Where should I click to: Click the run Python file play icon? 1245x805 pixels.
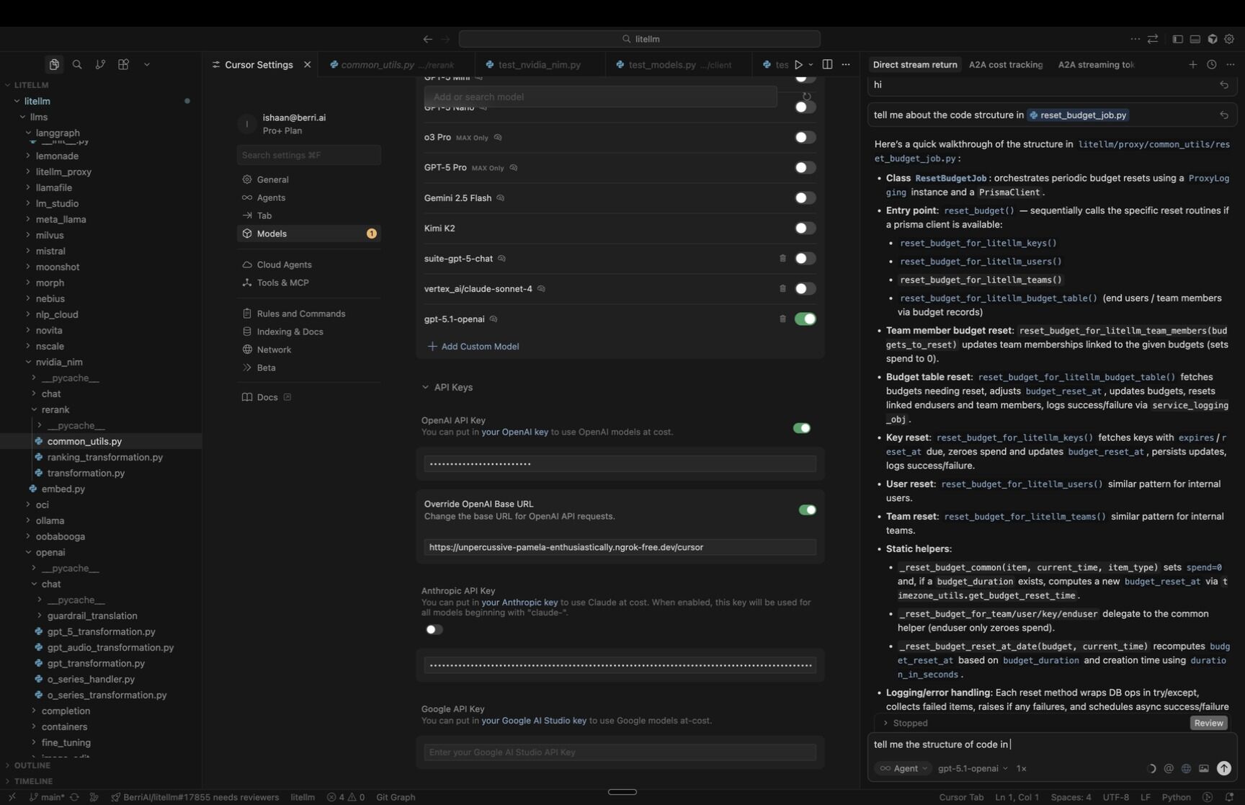tap(798, 65)
